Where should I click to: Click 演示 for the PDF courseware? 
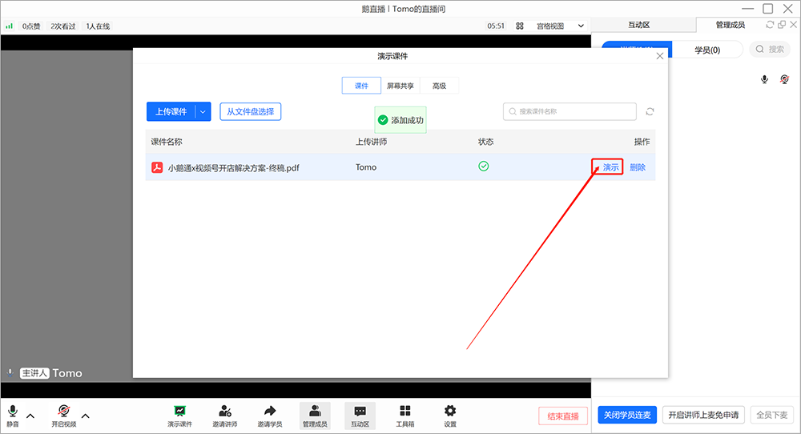tap(610, 167)
